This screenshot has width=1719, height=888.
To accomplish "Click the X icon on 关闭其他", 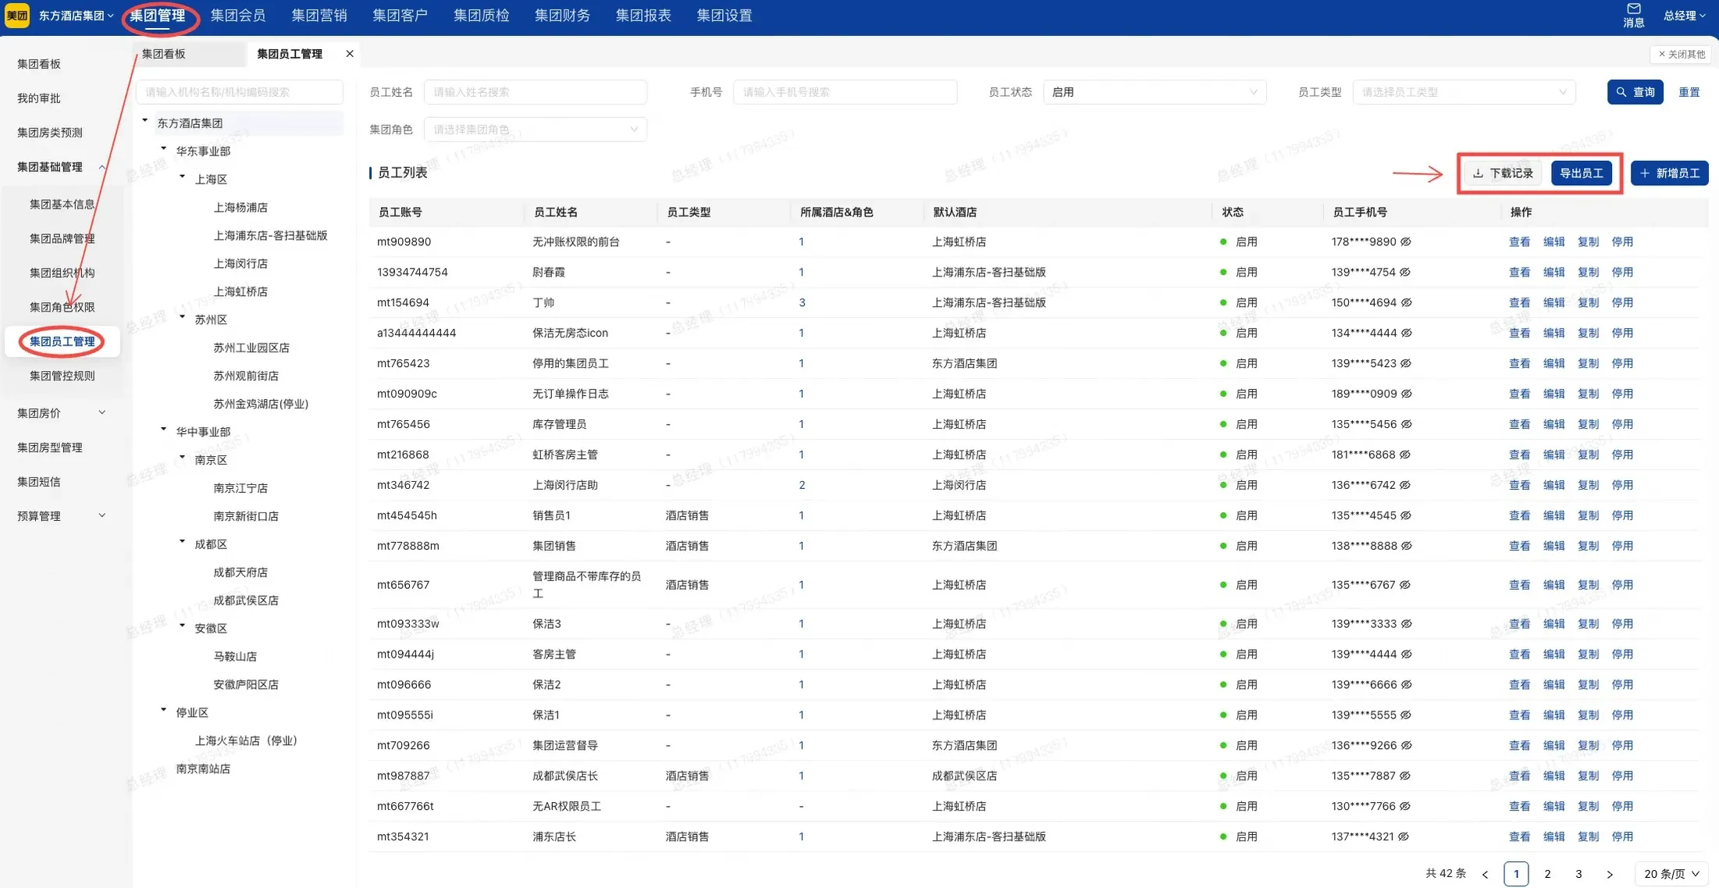I will (x=1661, y=54).
